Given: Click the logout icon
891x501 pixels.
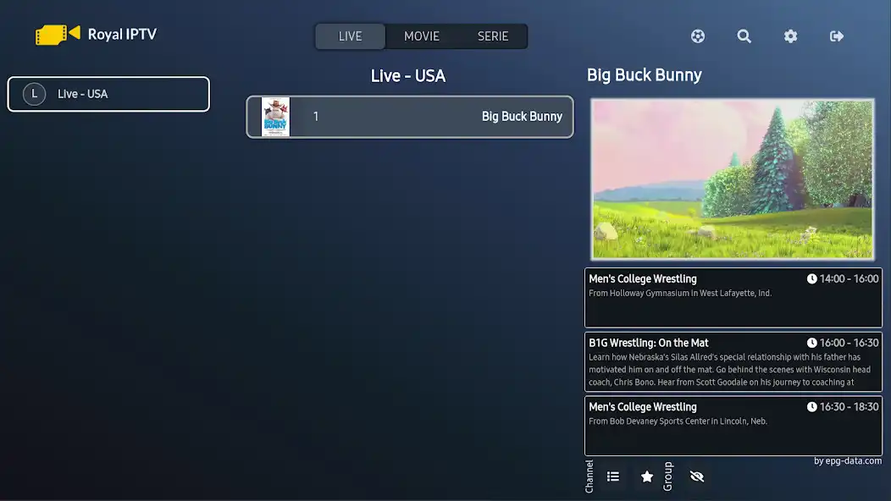Looking at the screenshot, I should 836,36.
